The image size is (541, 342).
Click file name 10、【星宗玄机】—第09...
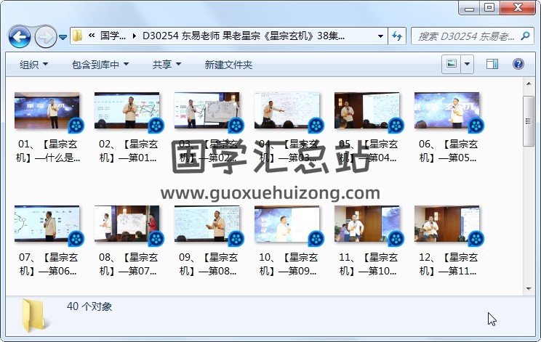[x=288, y=264]
